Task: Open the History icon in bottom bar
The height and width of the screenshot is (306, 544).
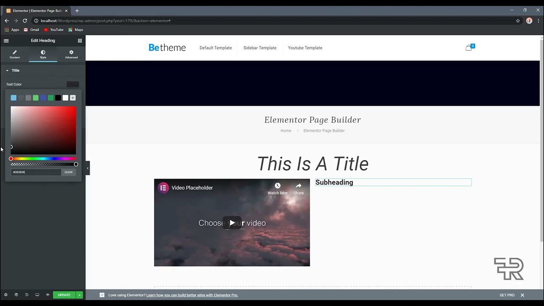Action: point(26,295)
